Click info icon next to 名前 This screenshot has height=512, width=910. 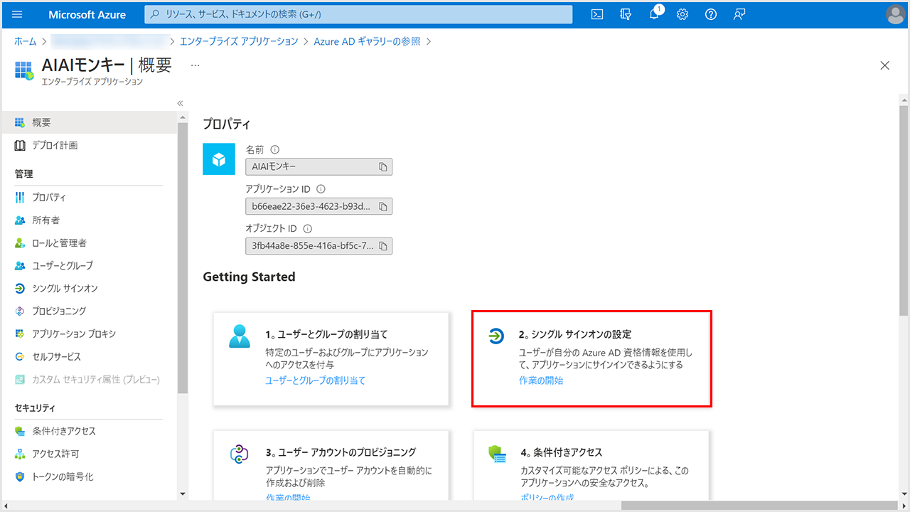coord(275,150)
